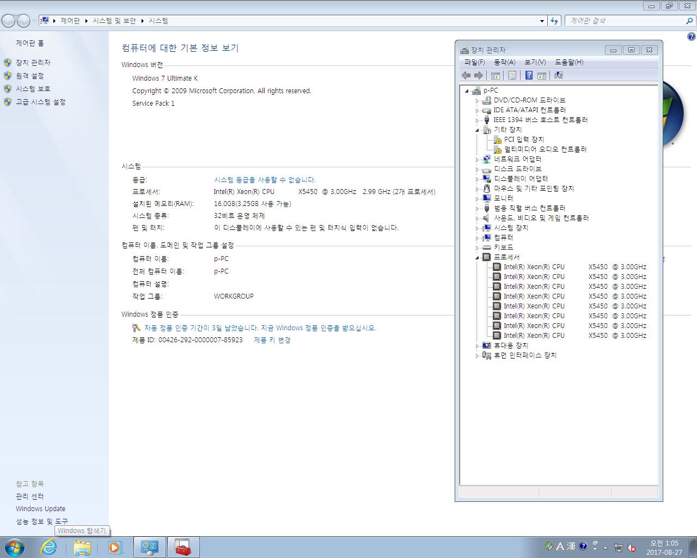Image resolution: width=697 pixels, height=558 pixels.
Task: Open 시스템 보호 sidebar link
Action: coord(33,89)
